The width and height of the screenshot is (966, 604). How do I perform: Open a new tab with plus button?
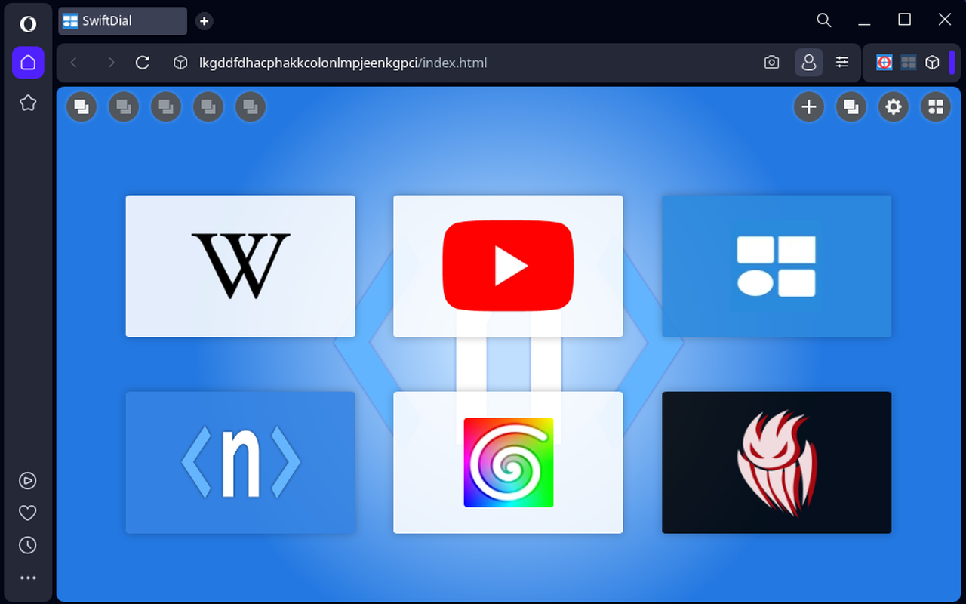204,21
